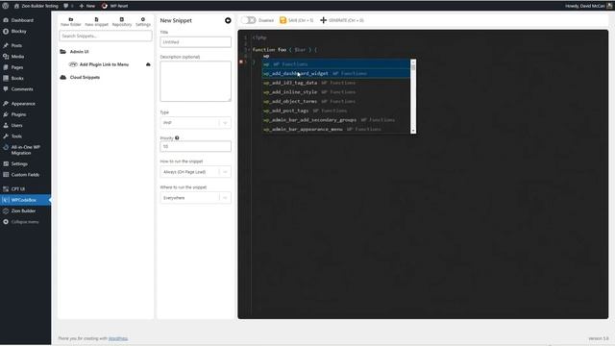This screenshot has width=615, height=346.
Task: Choose wp_add_id3_tag_data suggestion
Action: pyautogui.click(x=336, y=83)
